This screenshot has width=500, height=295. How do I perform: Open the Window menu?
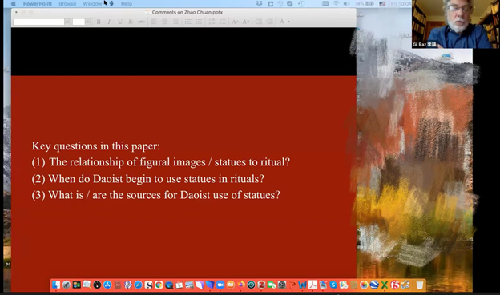[92, 4]
